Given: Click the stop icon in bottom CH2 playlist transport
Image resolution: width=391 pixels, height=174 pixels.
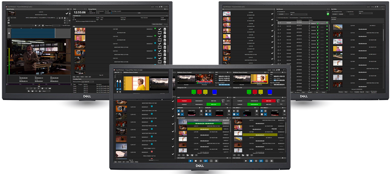Looking at the screenshot, I should (x=251, y=161).
